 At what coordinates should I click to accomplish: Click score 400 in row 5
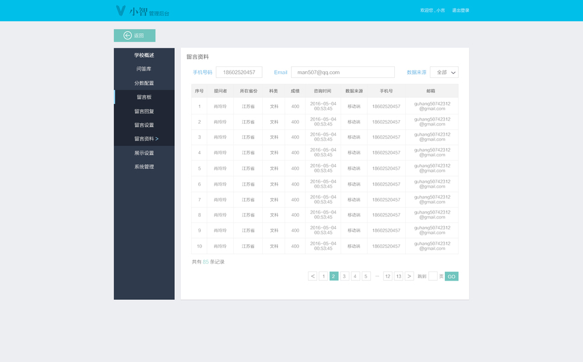[x=295, y=168]
